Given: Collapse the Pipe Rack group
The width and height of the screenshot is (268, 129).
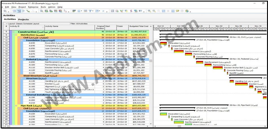Looking at the screenshot, I should click(16, 106).
